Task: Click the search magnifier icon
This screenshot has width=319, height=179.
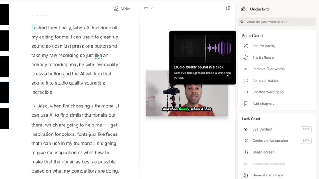Action: point(242,22)
